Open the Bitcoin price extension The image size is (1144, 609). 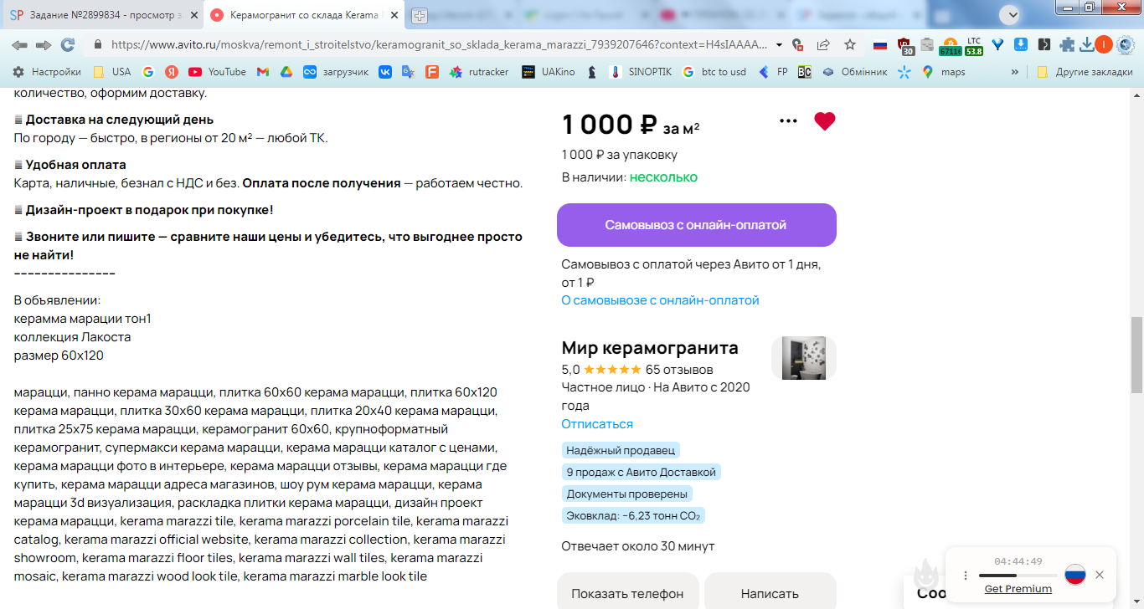(x=950, y=46)
